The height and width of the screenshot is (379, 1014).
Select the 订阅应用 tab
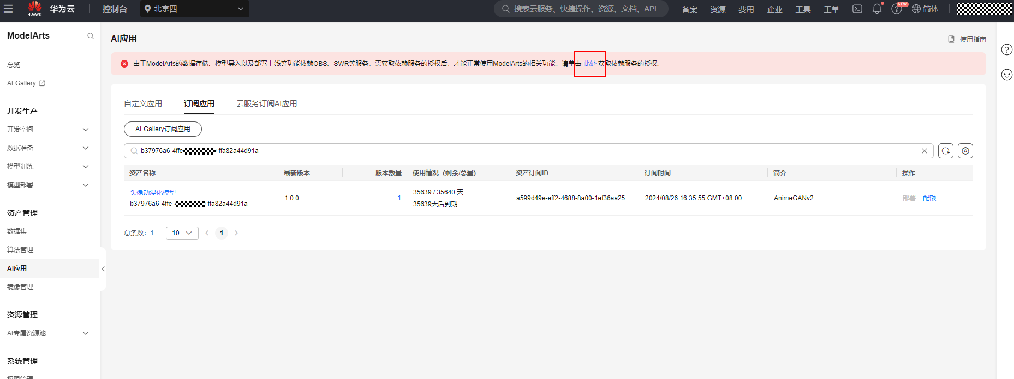199,103
